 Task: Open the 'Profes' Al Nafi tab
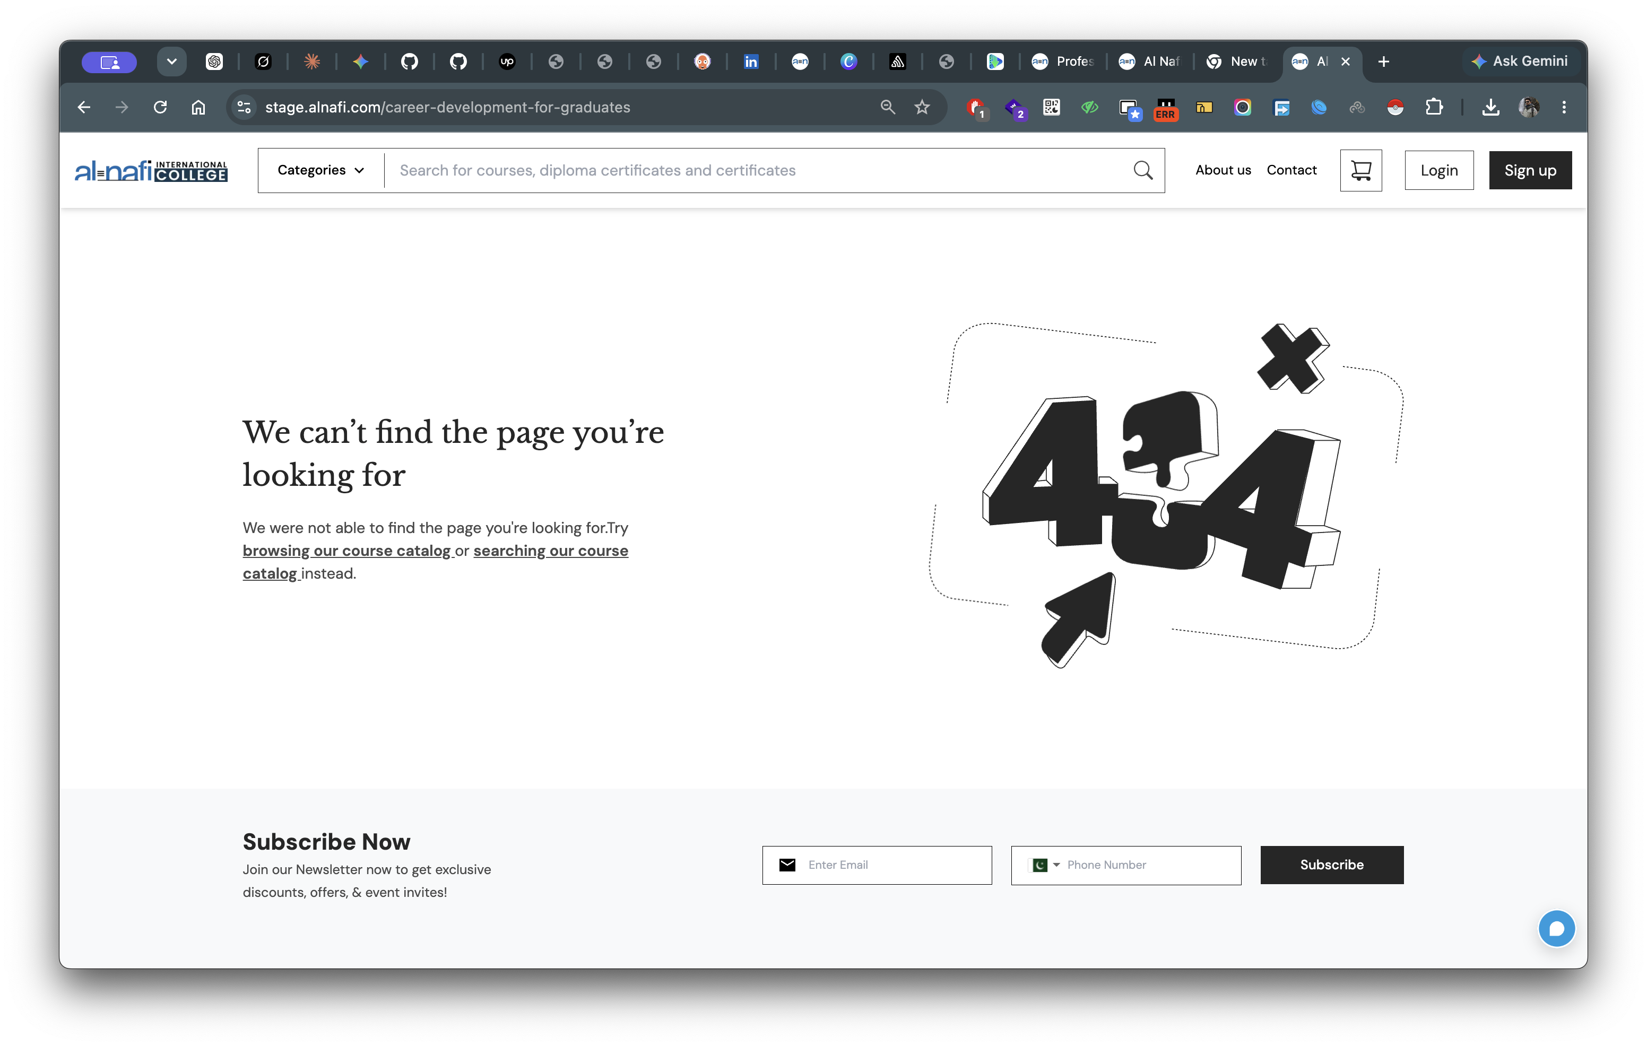pyautogui.click(x=1063, y=62)
